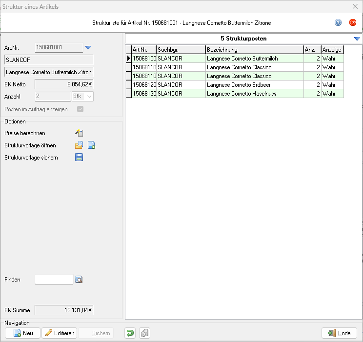Click the green return arrow icon
The image size is (363, 342).
coord(130,333)
